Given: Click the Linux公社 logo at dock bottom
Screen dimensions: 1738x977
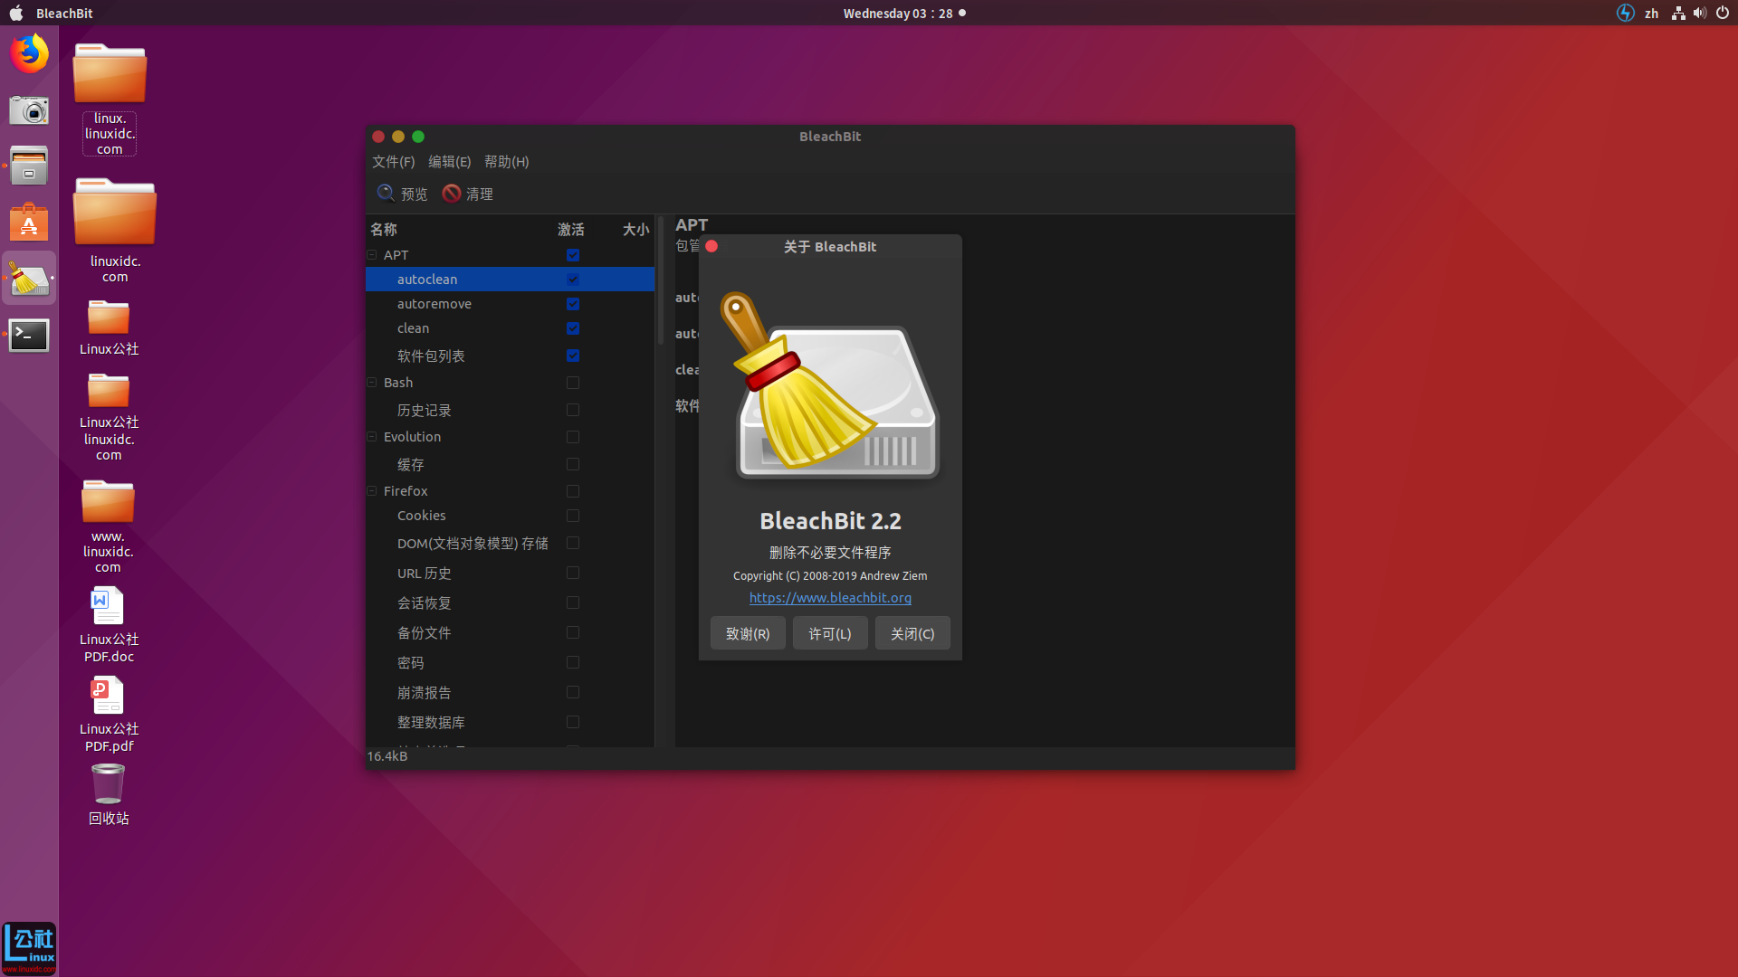Looking at the screenshot, I should tap(29, 948).
